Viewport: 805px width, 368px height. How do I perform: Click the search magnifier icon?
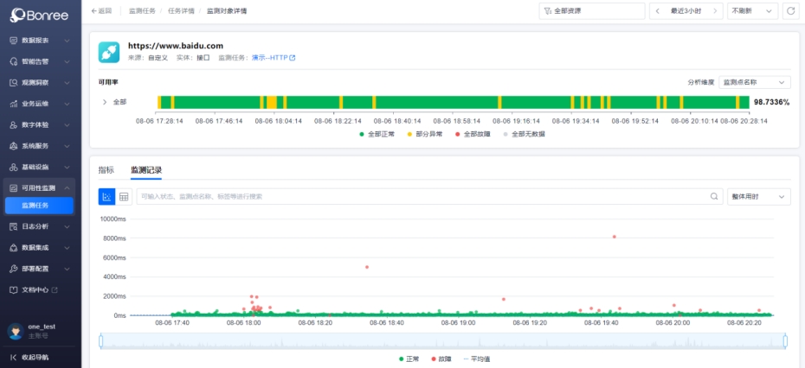pyautogui.click(x=714, y=197)
